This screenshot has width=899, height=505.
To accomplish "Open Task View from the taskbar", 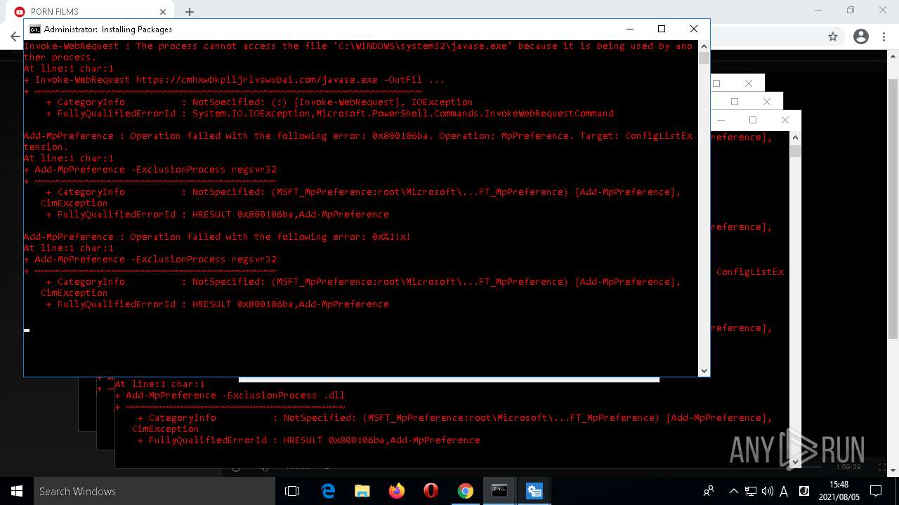I will point(292,491).
